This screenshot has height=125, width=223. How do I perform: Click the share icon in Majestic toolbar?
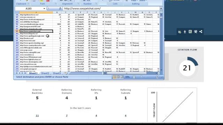tap(201, 32)
